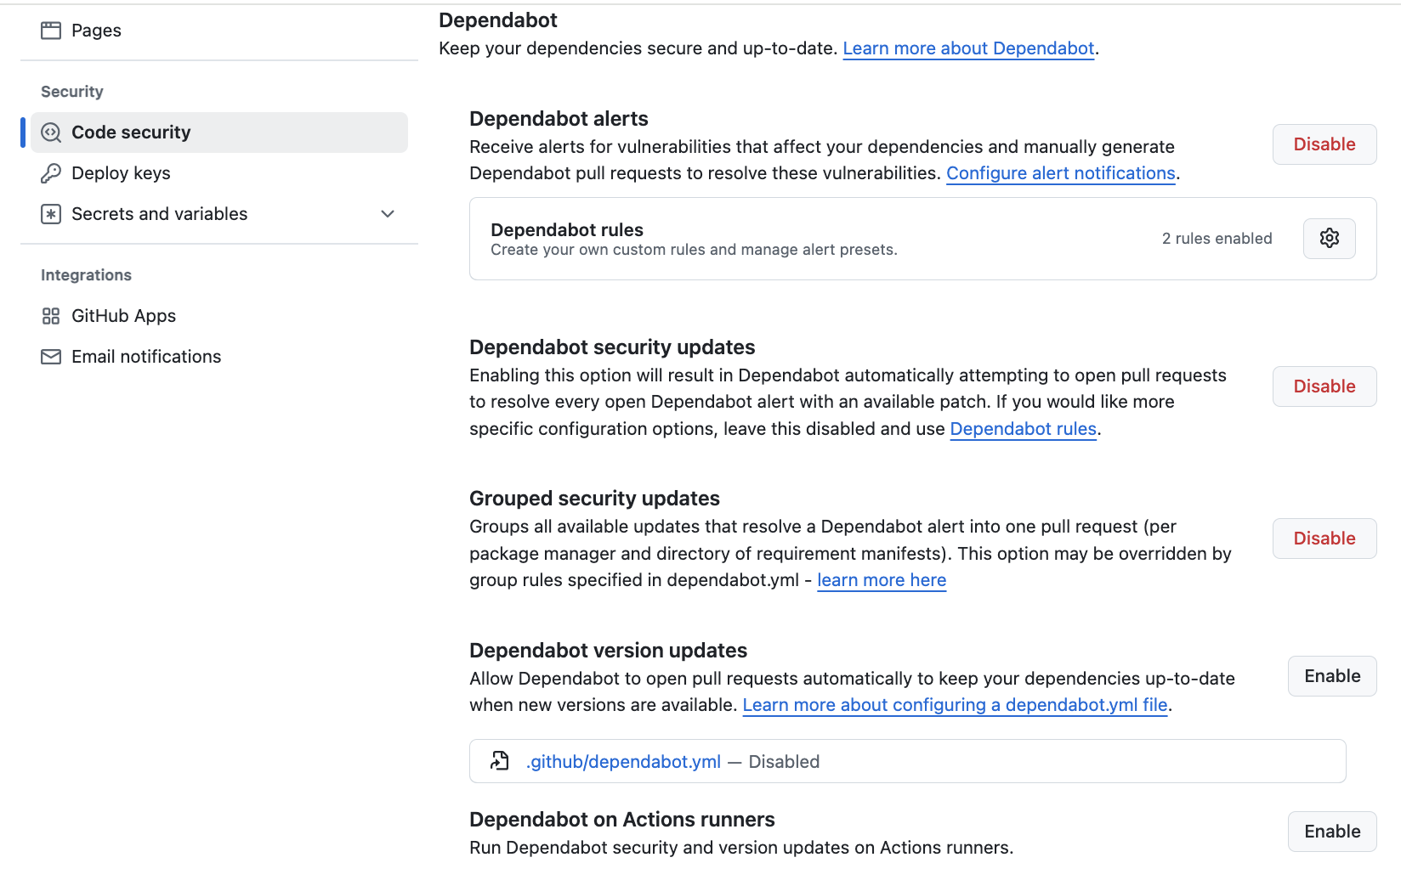Select the Code security shield icon
The width and height of the screenshot is (1401, 880).
pos(51,133)
